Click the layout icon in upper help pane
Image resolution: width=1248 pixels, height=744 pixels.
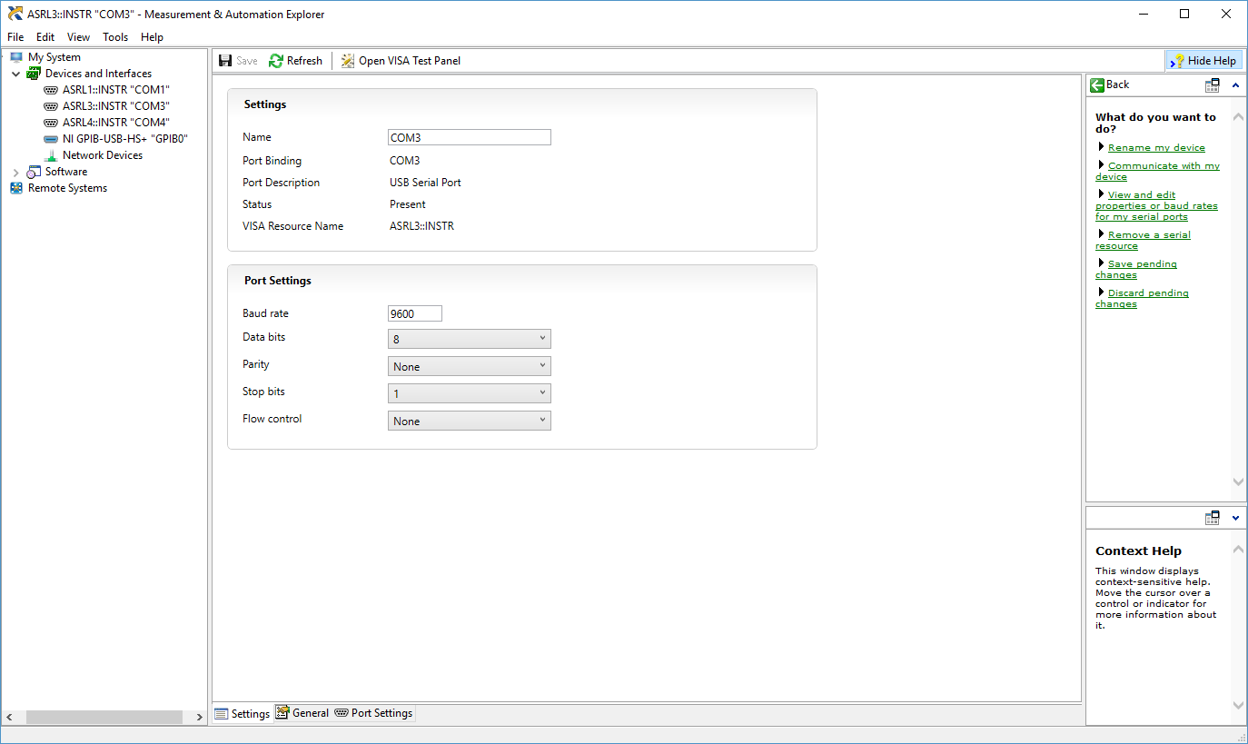1212,84
